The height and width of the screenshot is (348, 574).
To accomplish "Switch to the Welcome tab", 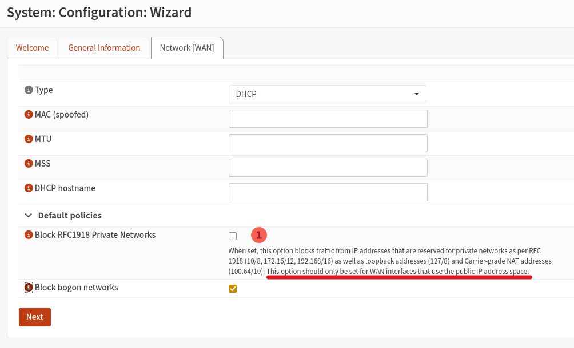I will [x=32, y=47].
